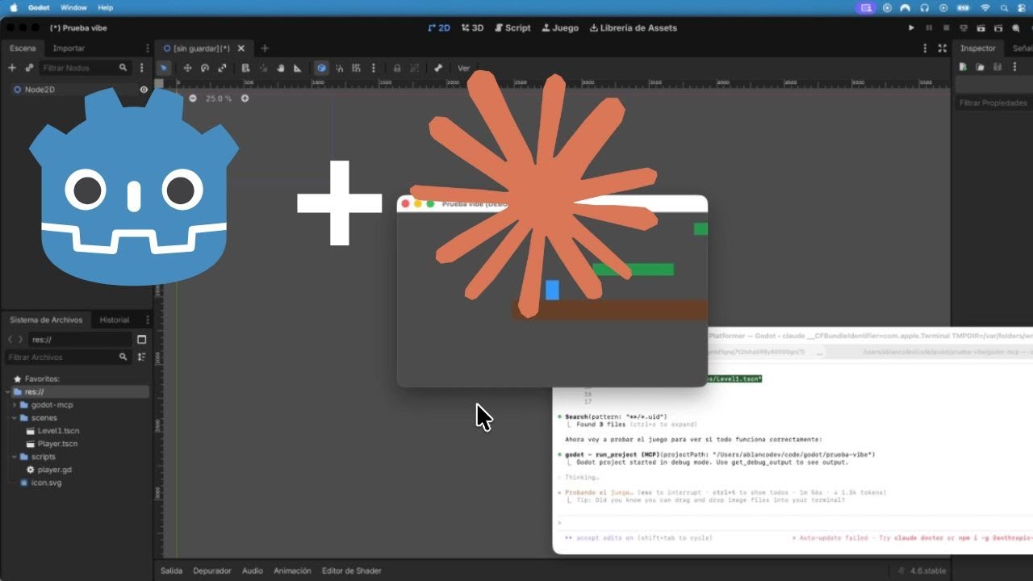The image size is (1033, 581).
Task: Switch to the Importar tab
Action: 69,48
